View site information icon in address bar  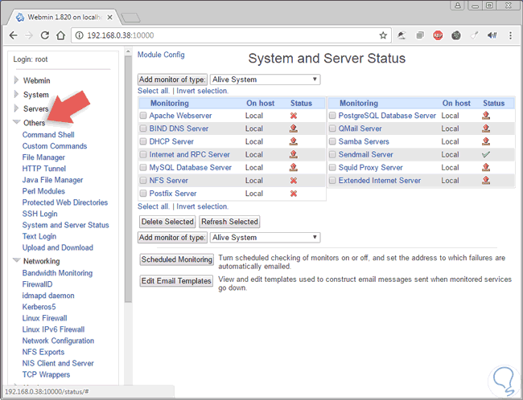tap(79, 35)
